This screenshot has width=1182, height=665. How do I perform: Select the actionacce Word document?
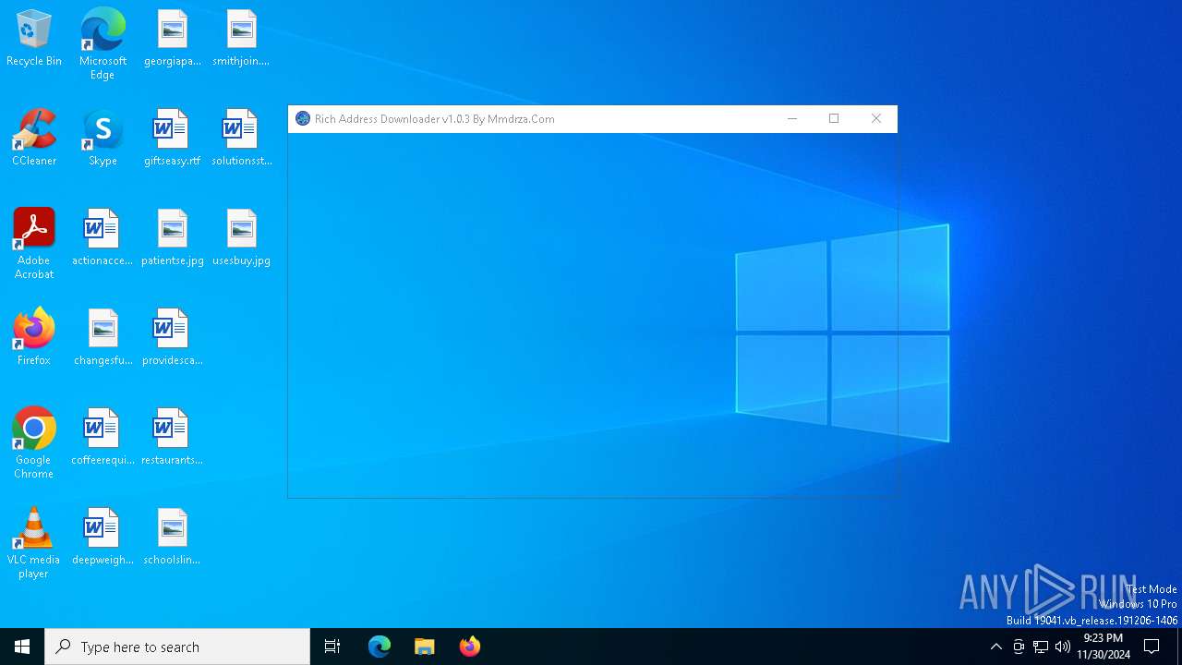(103, 238)
